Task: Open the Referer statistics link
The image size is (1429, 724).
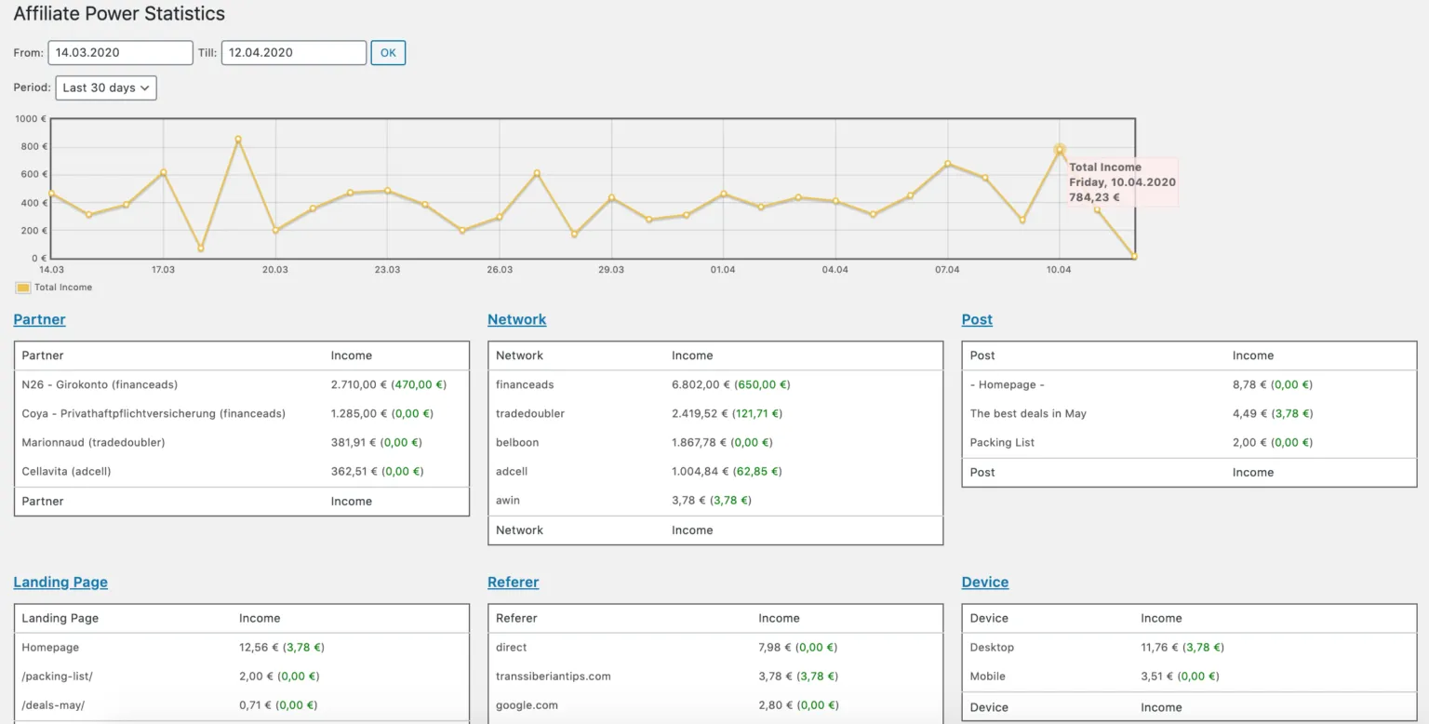Action: coord(513,582)
